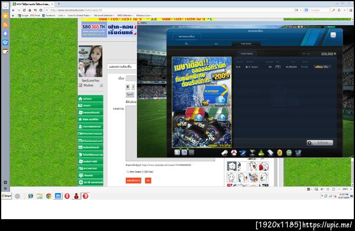Click the button at bottom-right of game panel
This screenshot has height=231, width=355.
click(320, 143)
